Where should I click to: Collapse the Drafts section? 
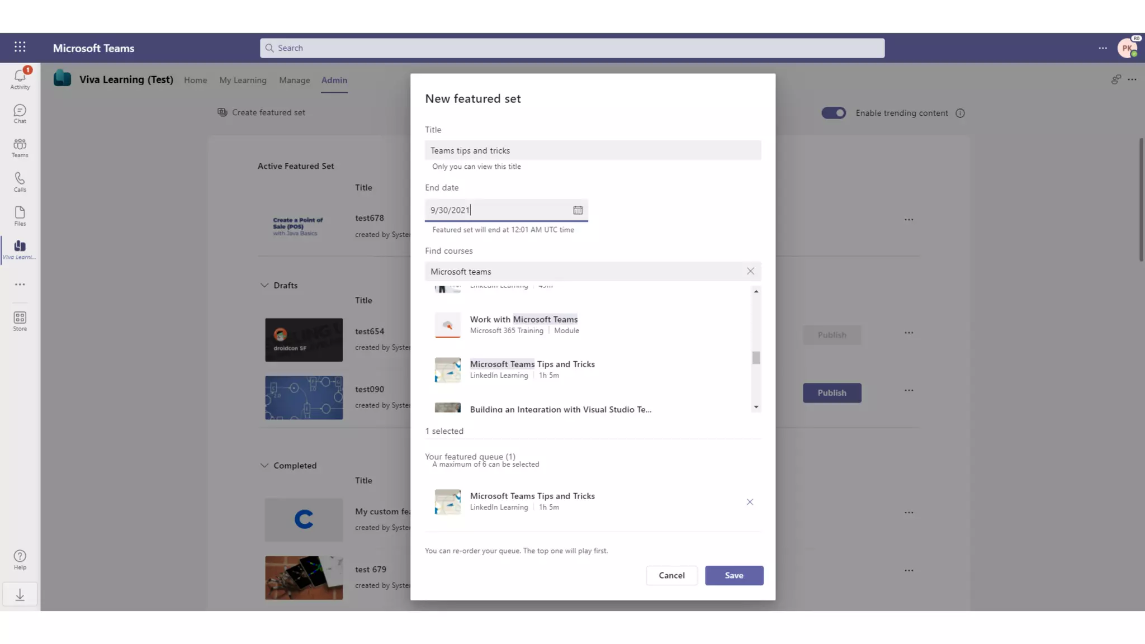pos(264,285)
